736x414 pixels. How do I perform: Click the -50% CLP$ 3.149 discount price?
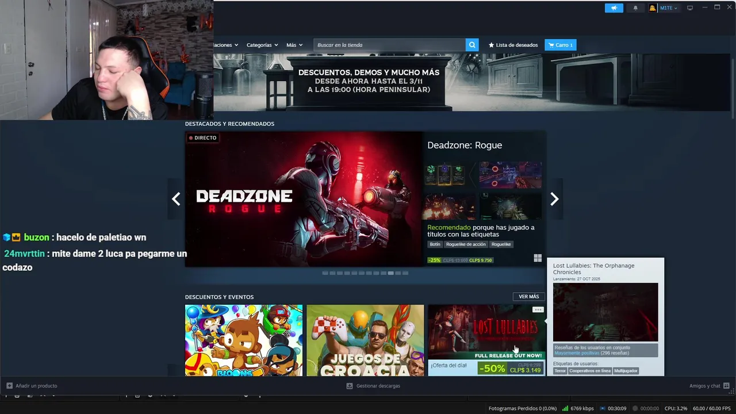[x=511, y=368]
